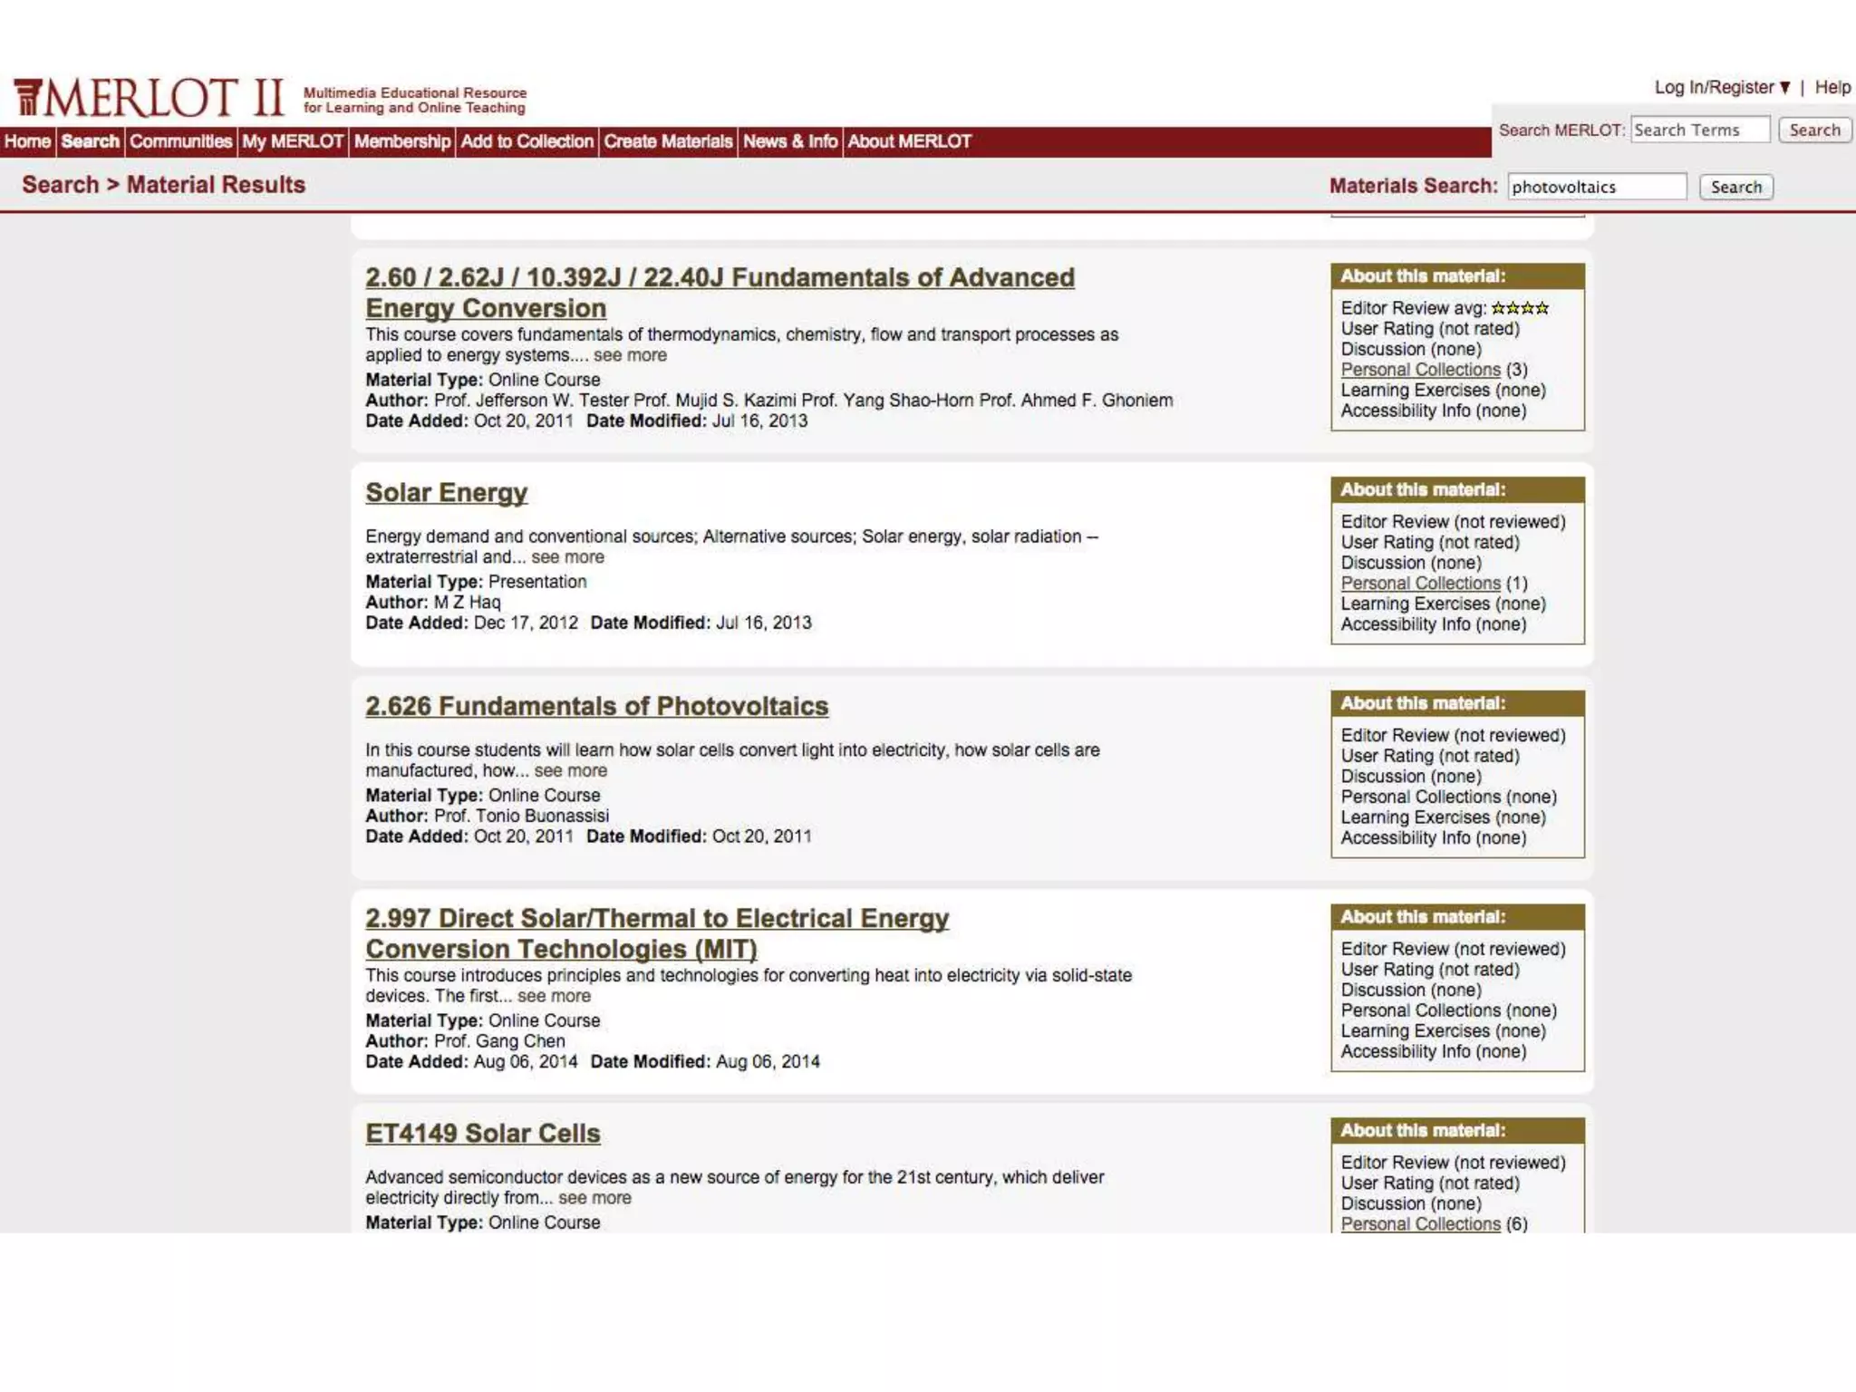Open Direct Solar/Thermal Conversion Technologies result
This screenshot has width=1856, height=1392.
click(656, 919)
